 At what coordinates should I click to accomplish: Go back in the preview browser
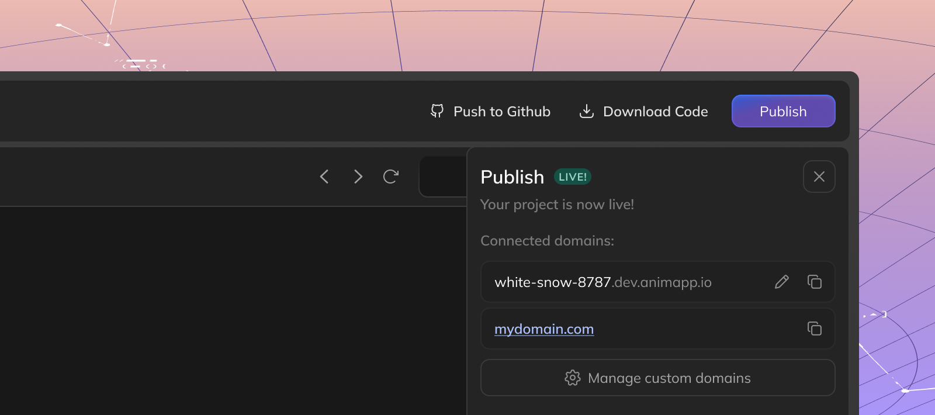tap(324, 177)
